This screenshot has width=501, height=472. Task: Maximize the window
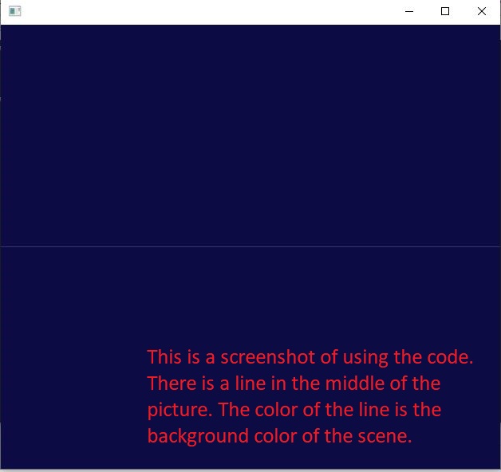445,11
